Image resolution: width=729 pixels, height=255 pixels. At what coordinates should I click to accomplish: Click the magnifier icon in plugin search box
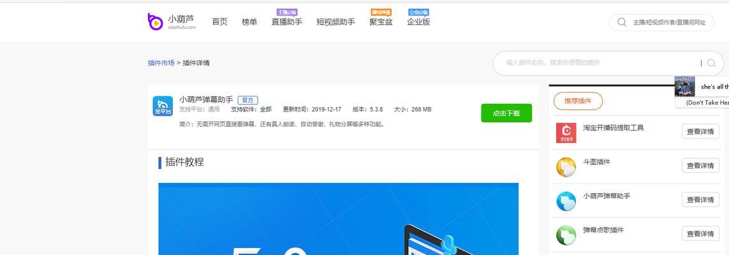711,62
